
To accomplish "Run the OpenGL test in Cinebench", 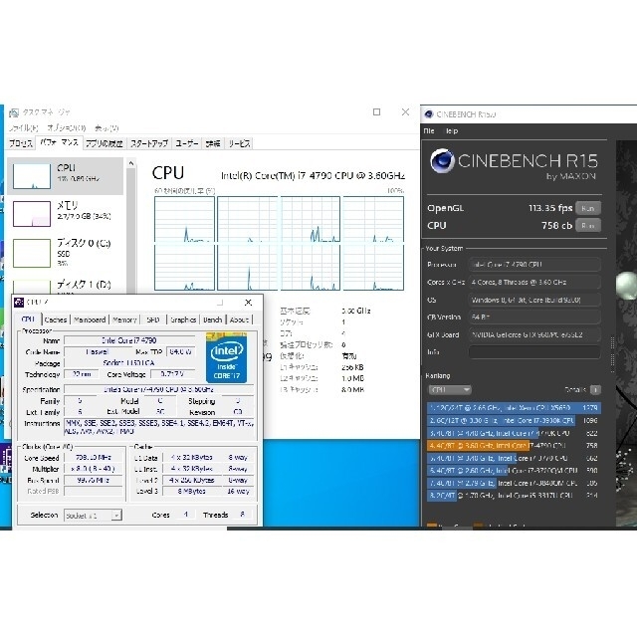I will (588, 208).
